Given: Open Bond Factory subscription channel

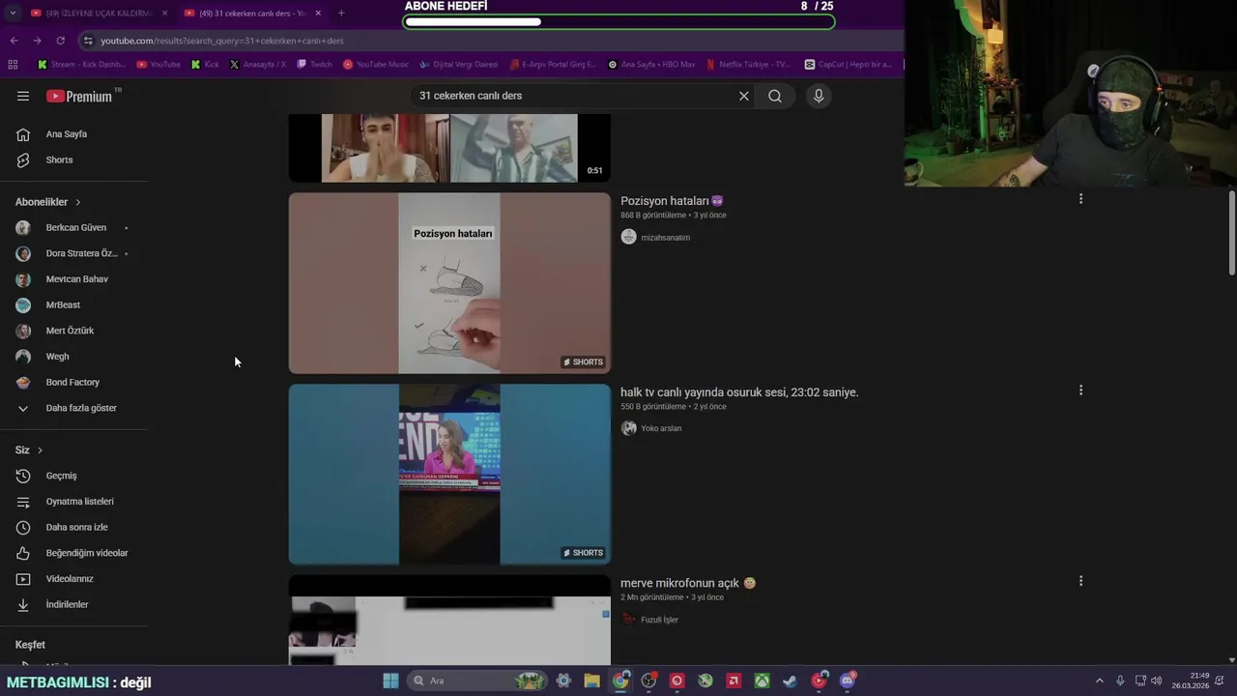Looking at the screenshot, I should tap(73, 382).
